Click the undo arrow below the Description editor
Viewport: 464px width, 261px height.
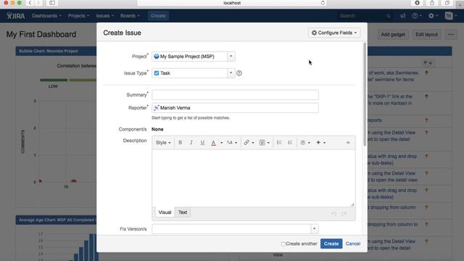pyautogui.click(x=333, y=214)
